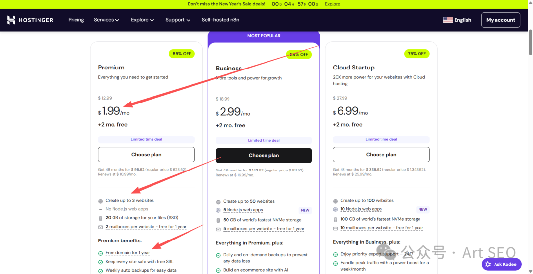Click the Hostinger logo icon
This screenshot has height=274, width=533.
11,20
